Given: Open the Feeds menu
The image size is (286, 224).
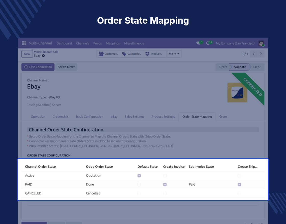Looking at the screenshot, I should [97, 43].
